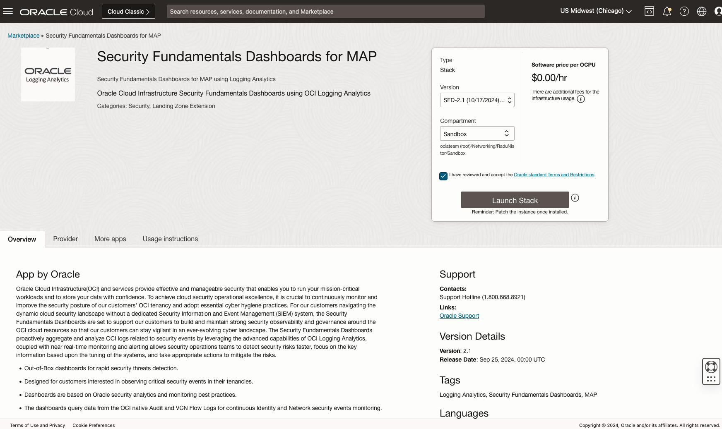
Task: Click info icon next to Launch Stack
Action: (x=575, y=198)
